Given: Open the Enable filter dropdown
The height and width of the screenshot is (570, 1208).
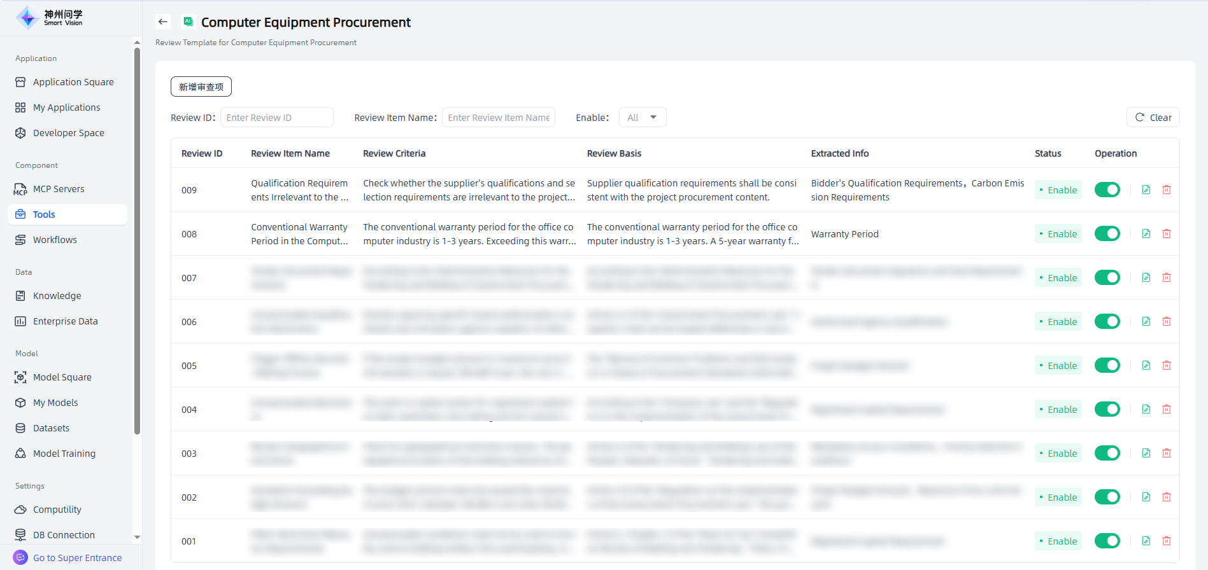Looking at the screenshot, I should click(642, 117).
